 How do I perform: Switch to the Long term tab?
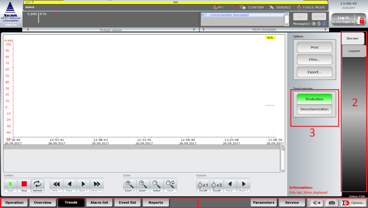pyautogui.click(x=354, y=51)
